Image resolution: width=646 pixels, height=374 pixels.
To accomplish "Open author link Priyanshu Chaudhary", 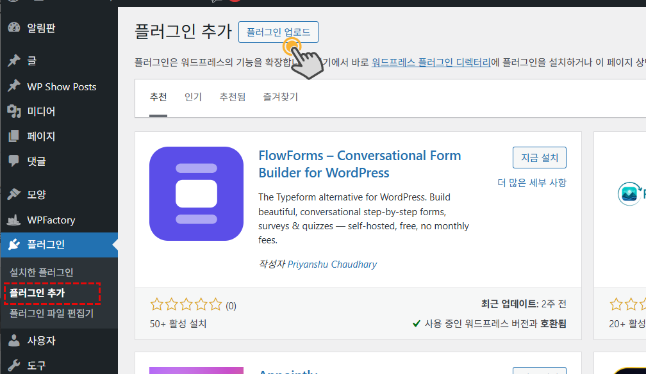I will (x=332, y=264).
